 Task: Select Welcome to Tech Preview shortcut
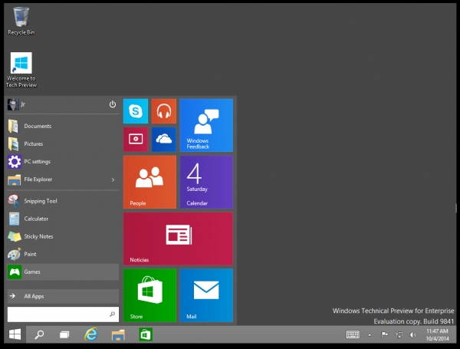tap(21, 70)
